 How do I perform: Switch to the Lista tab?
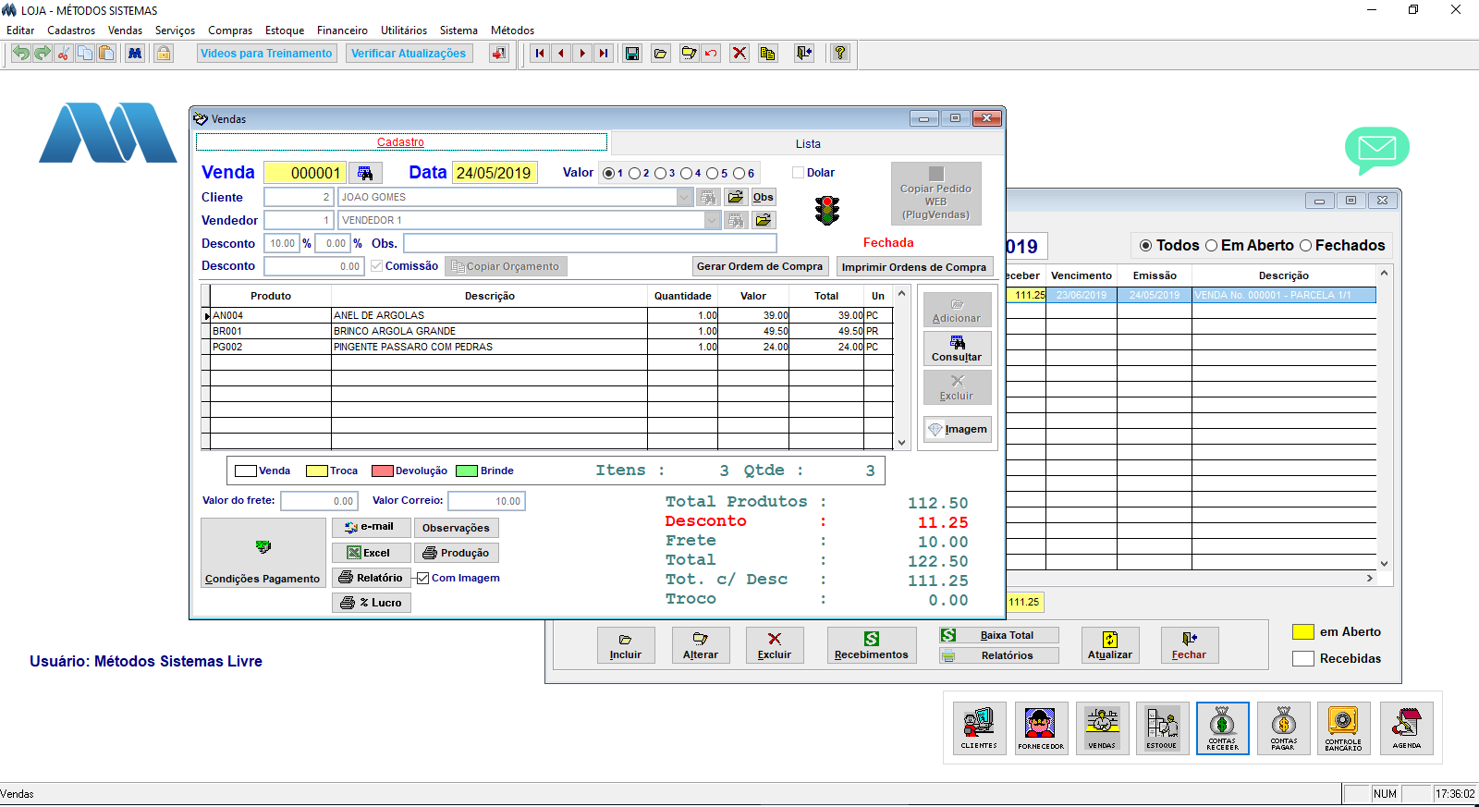click(x=807, y=143)
